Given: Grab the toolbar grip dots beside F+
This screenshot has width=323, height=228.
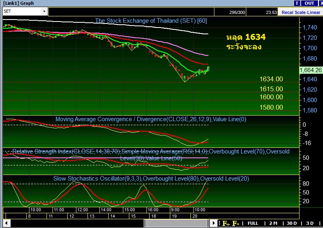Looking at the screenshot, I should [x=220, y=223].
